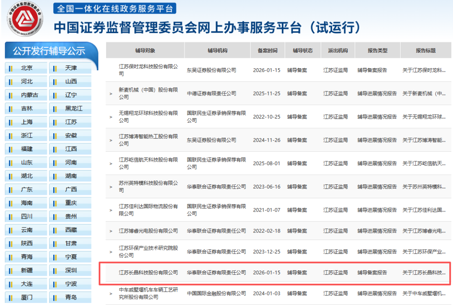Screen dimensions: 453x305
Task: Select 海南 region
Action: 26,203
